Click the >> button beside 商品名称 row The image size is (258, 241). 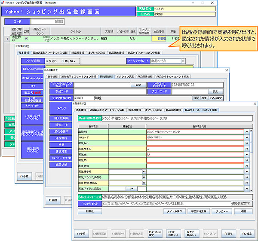tap(247, 131)
